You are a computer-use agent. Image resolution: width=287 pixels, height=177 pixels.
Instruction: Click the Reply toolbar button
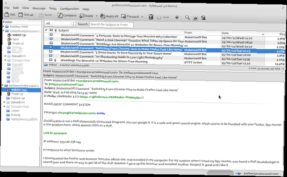point(86,16)
